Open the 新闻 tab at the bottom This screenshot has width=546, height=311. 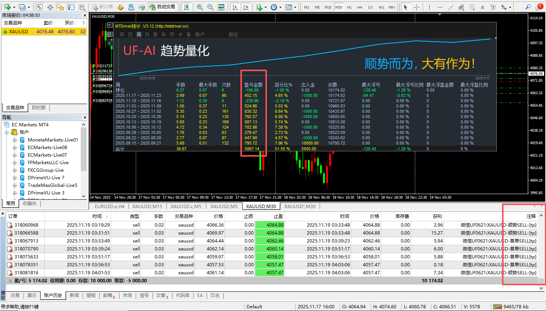(74, 295)
